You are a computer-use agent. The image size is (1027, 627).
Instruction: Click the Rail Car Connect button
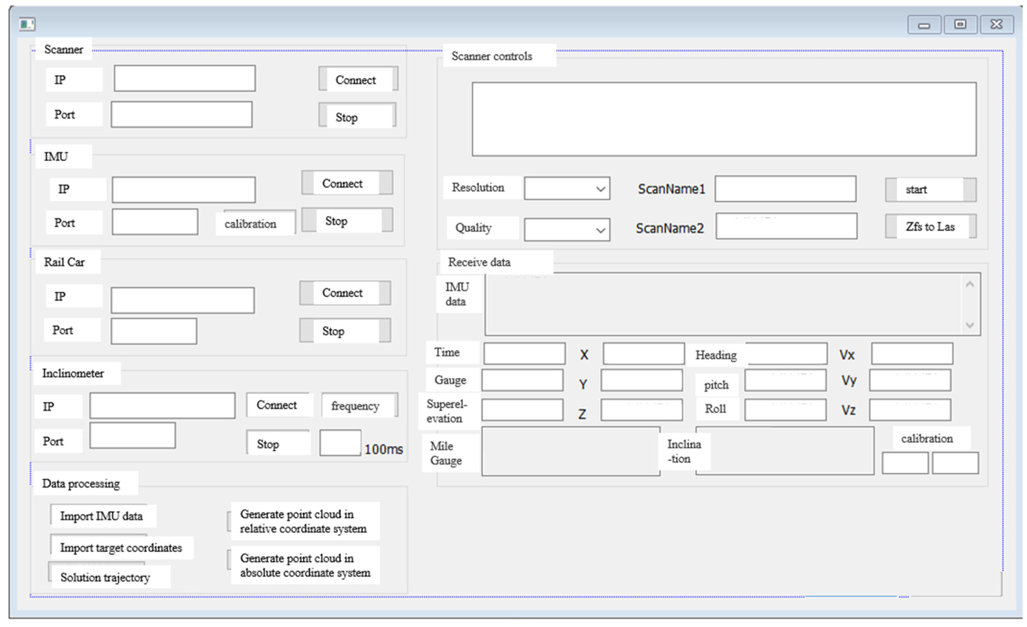345,293
